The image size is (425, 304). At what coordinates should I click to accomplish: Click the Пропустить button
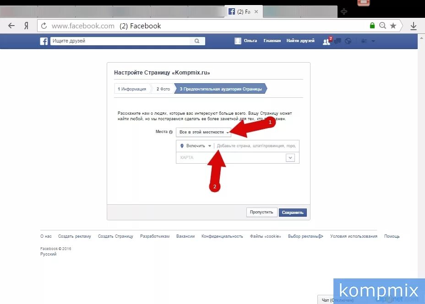262,212
